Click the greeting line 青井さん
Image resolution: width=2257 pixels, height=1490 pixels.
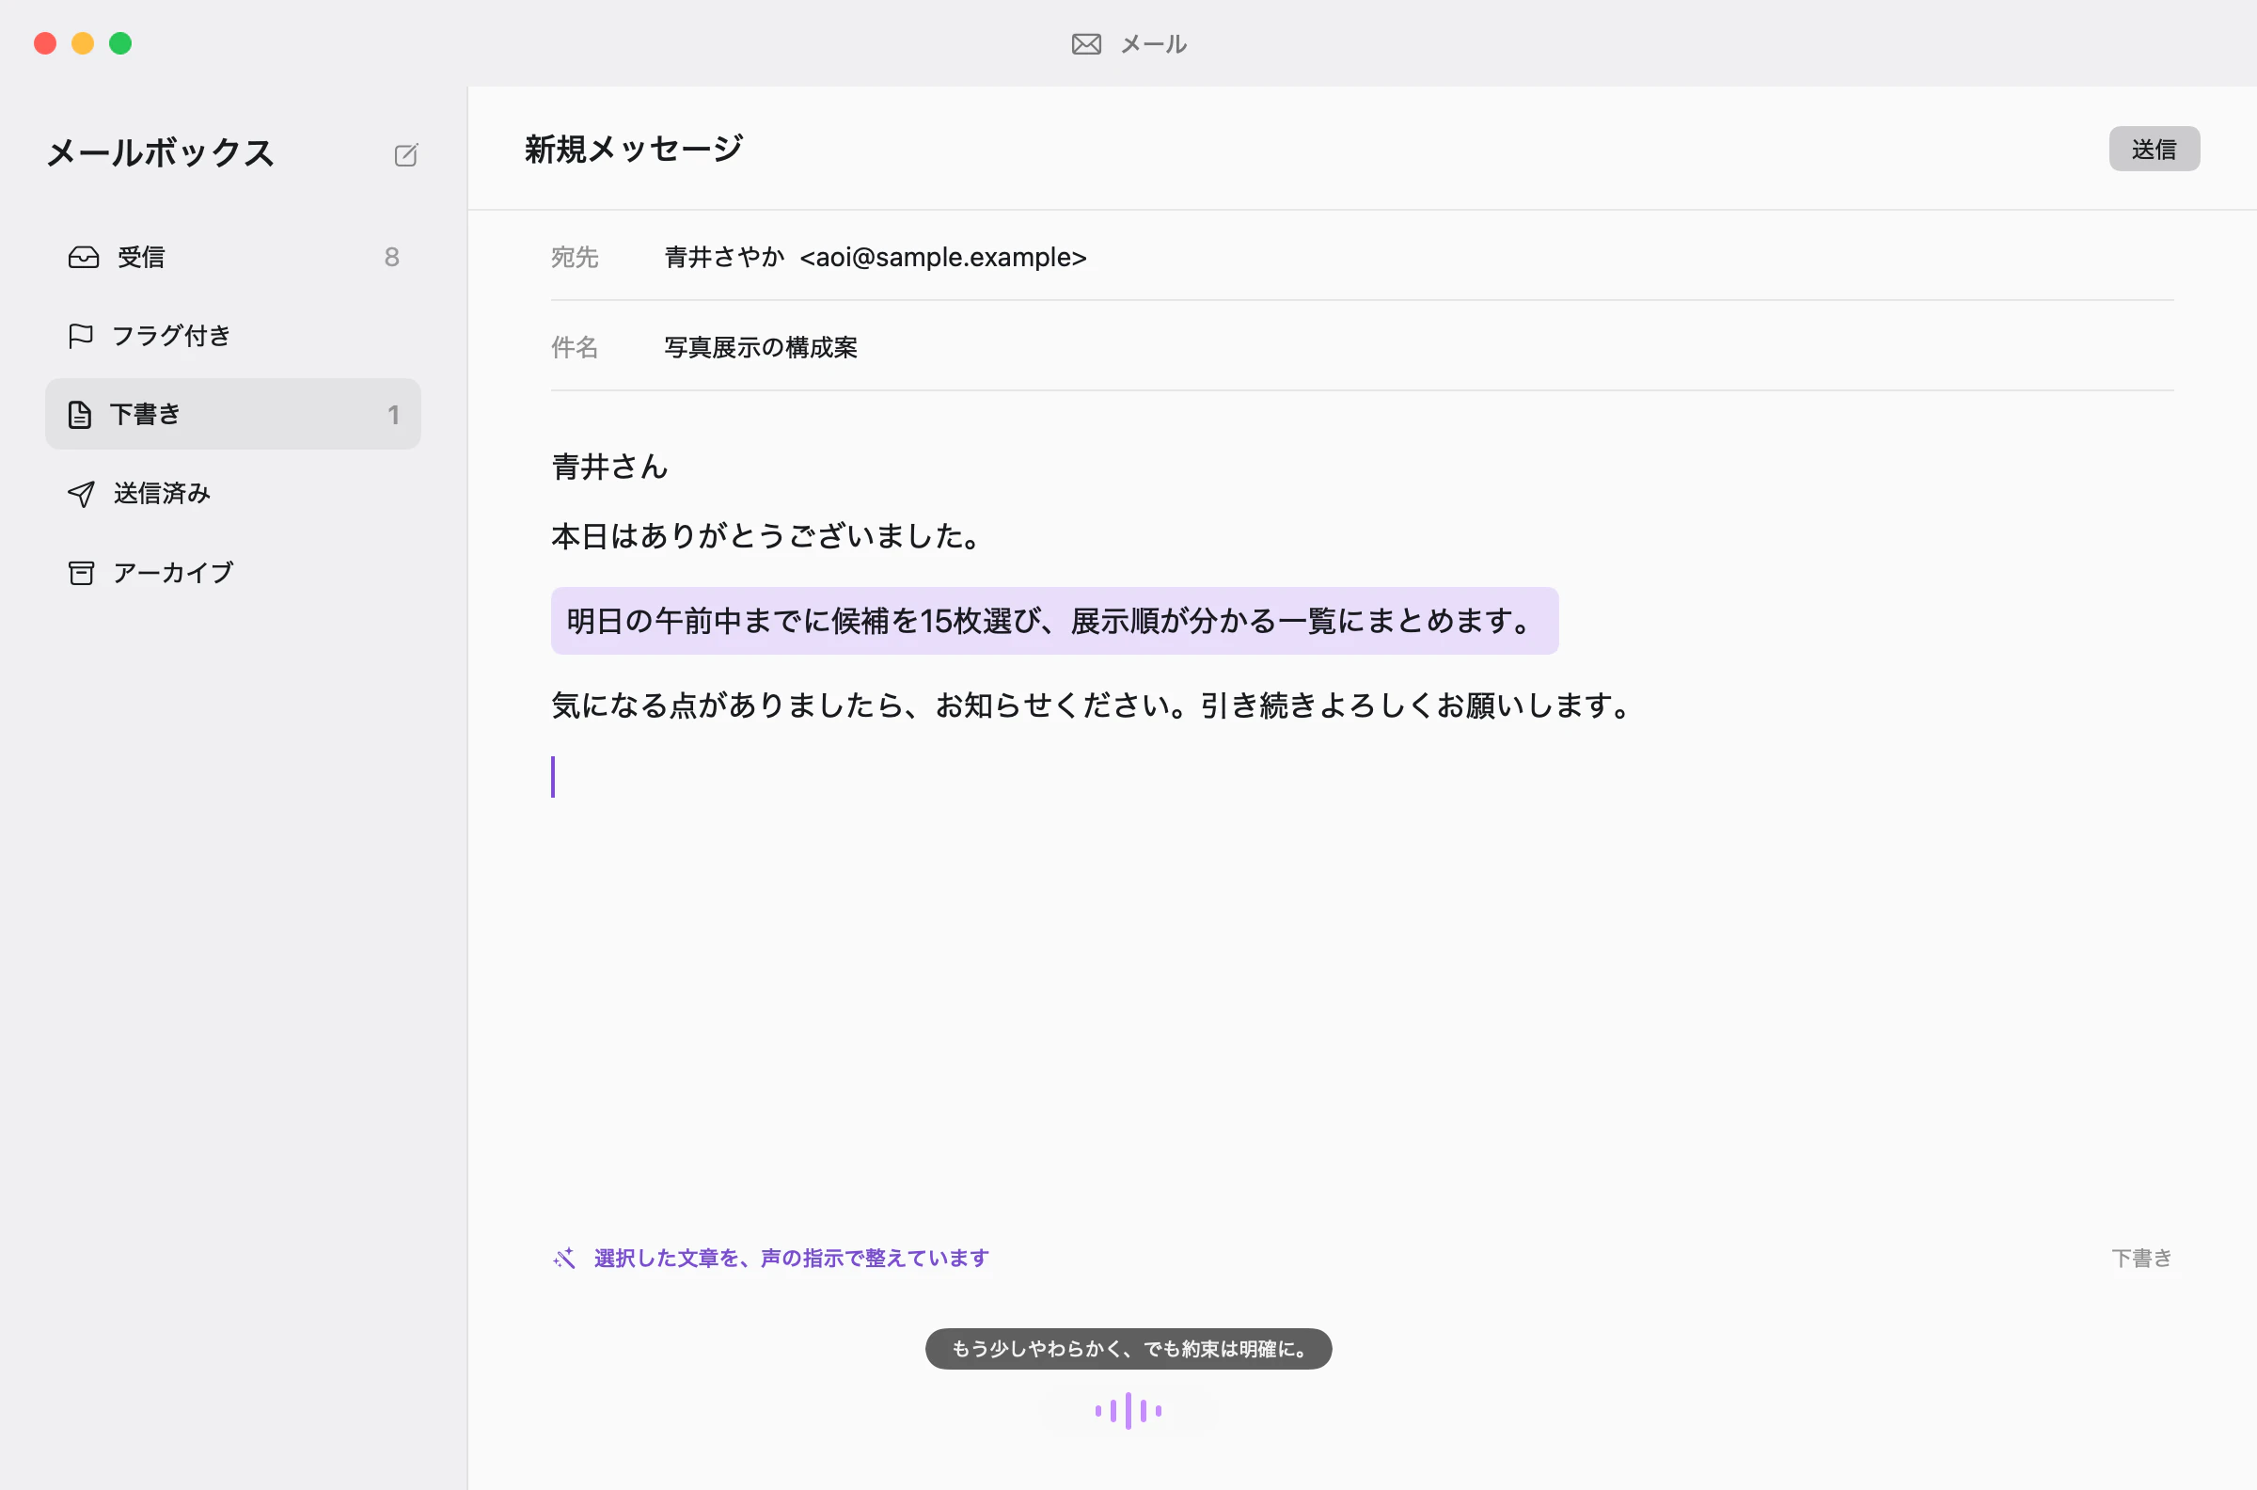coord(609,467)
